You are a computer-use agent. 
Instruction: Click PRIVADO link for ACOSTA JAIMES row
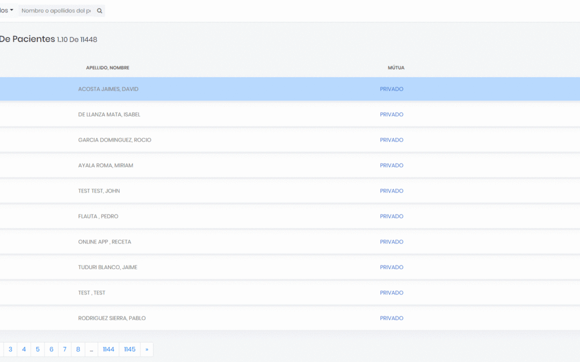pos(392,89)
